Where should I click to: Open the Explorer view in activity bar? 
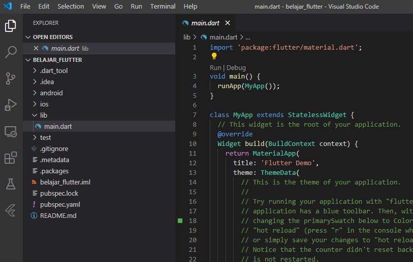(x=11, y=26)
